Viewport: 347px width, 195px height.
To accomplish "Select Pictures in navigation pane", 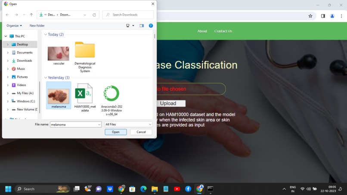I will (22, 77).
